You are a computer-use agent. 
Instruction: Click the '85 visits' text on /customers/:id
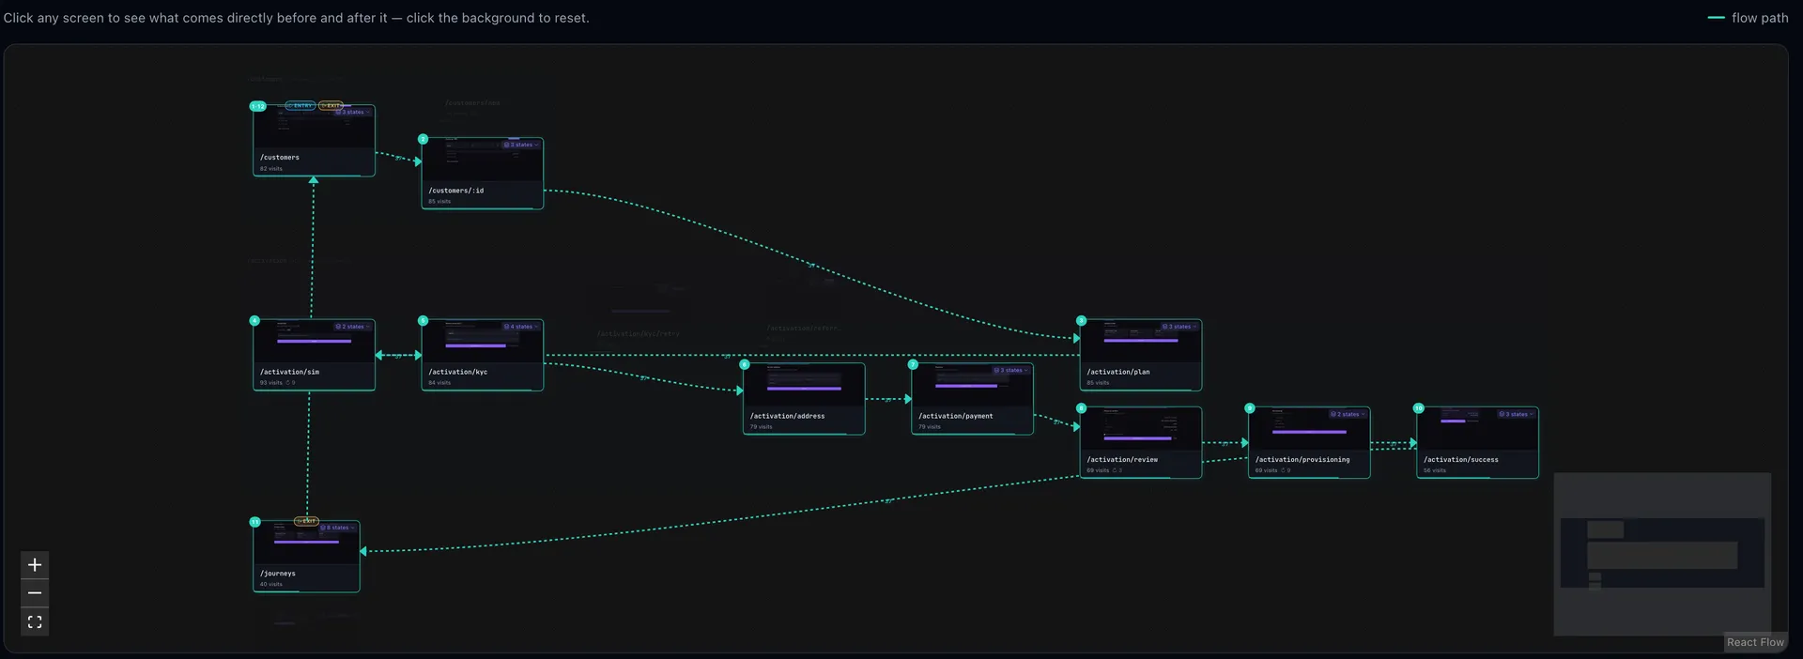click(439, 202)
